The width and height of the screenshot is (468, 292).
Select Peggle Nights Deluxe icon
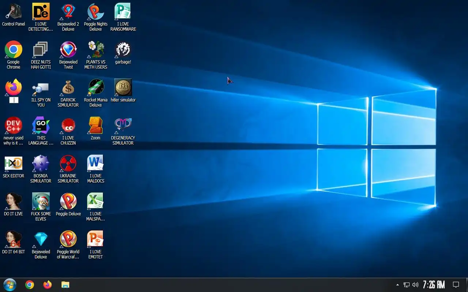click(96, 12)
